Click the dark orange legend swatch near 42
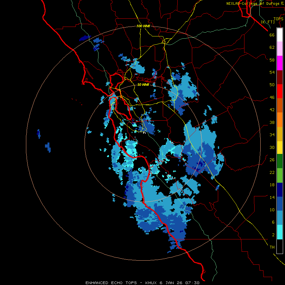The width and height of the screenshot is (285, 285). click(x=280, y=105)
